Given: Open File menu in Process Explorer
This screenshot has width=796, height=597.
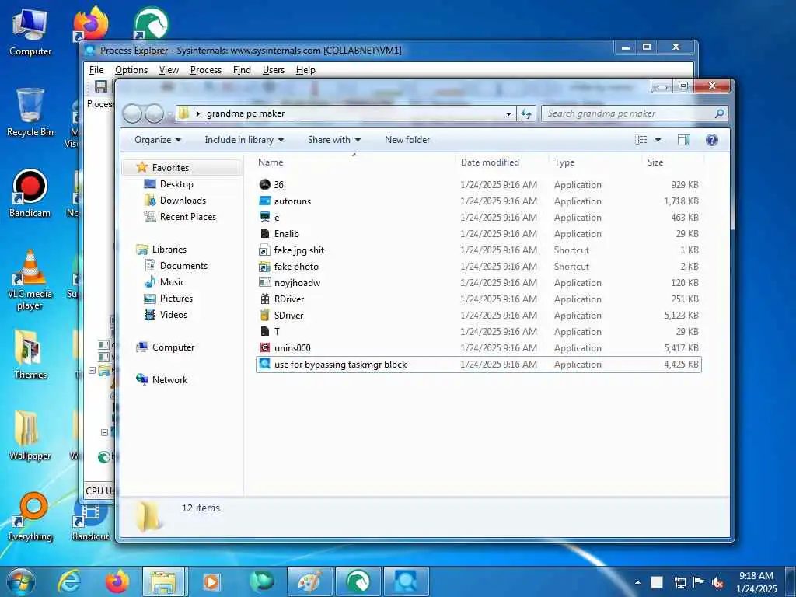Looking at the screenshot, I should click(96, 70).
